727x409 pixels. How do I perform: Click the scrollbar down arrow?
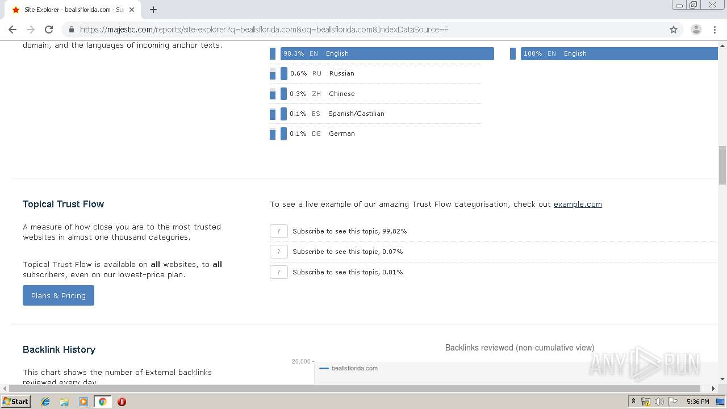pos(722,379)
